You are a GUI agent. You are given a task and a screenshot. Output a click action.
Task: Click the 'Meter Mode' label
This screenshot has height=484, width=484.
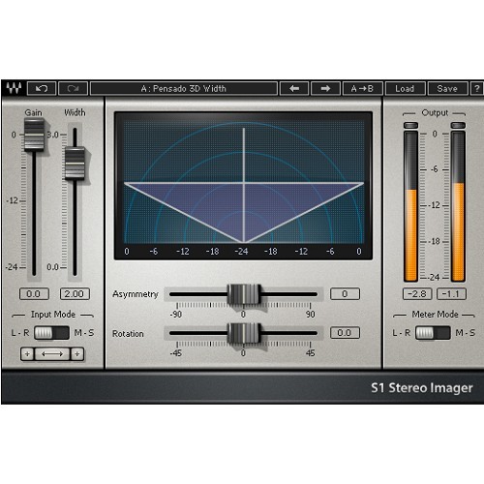coord(435,315)
